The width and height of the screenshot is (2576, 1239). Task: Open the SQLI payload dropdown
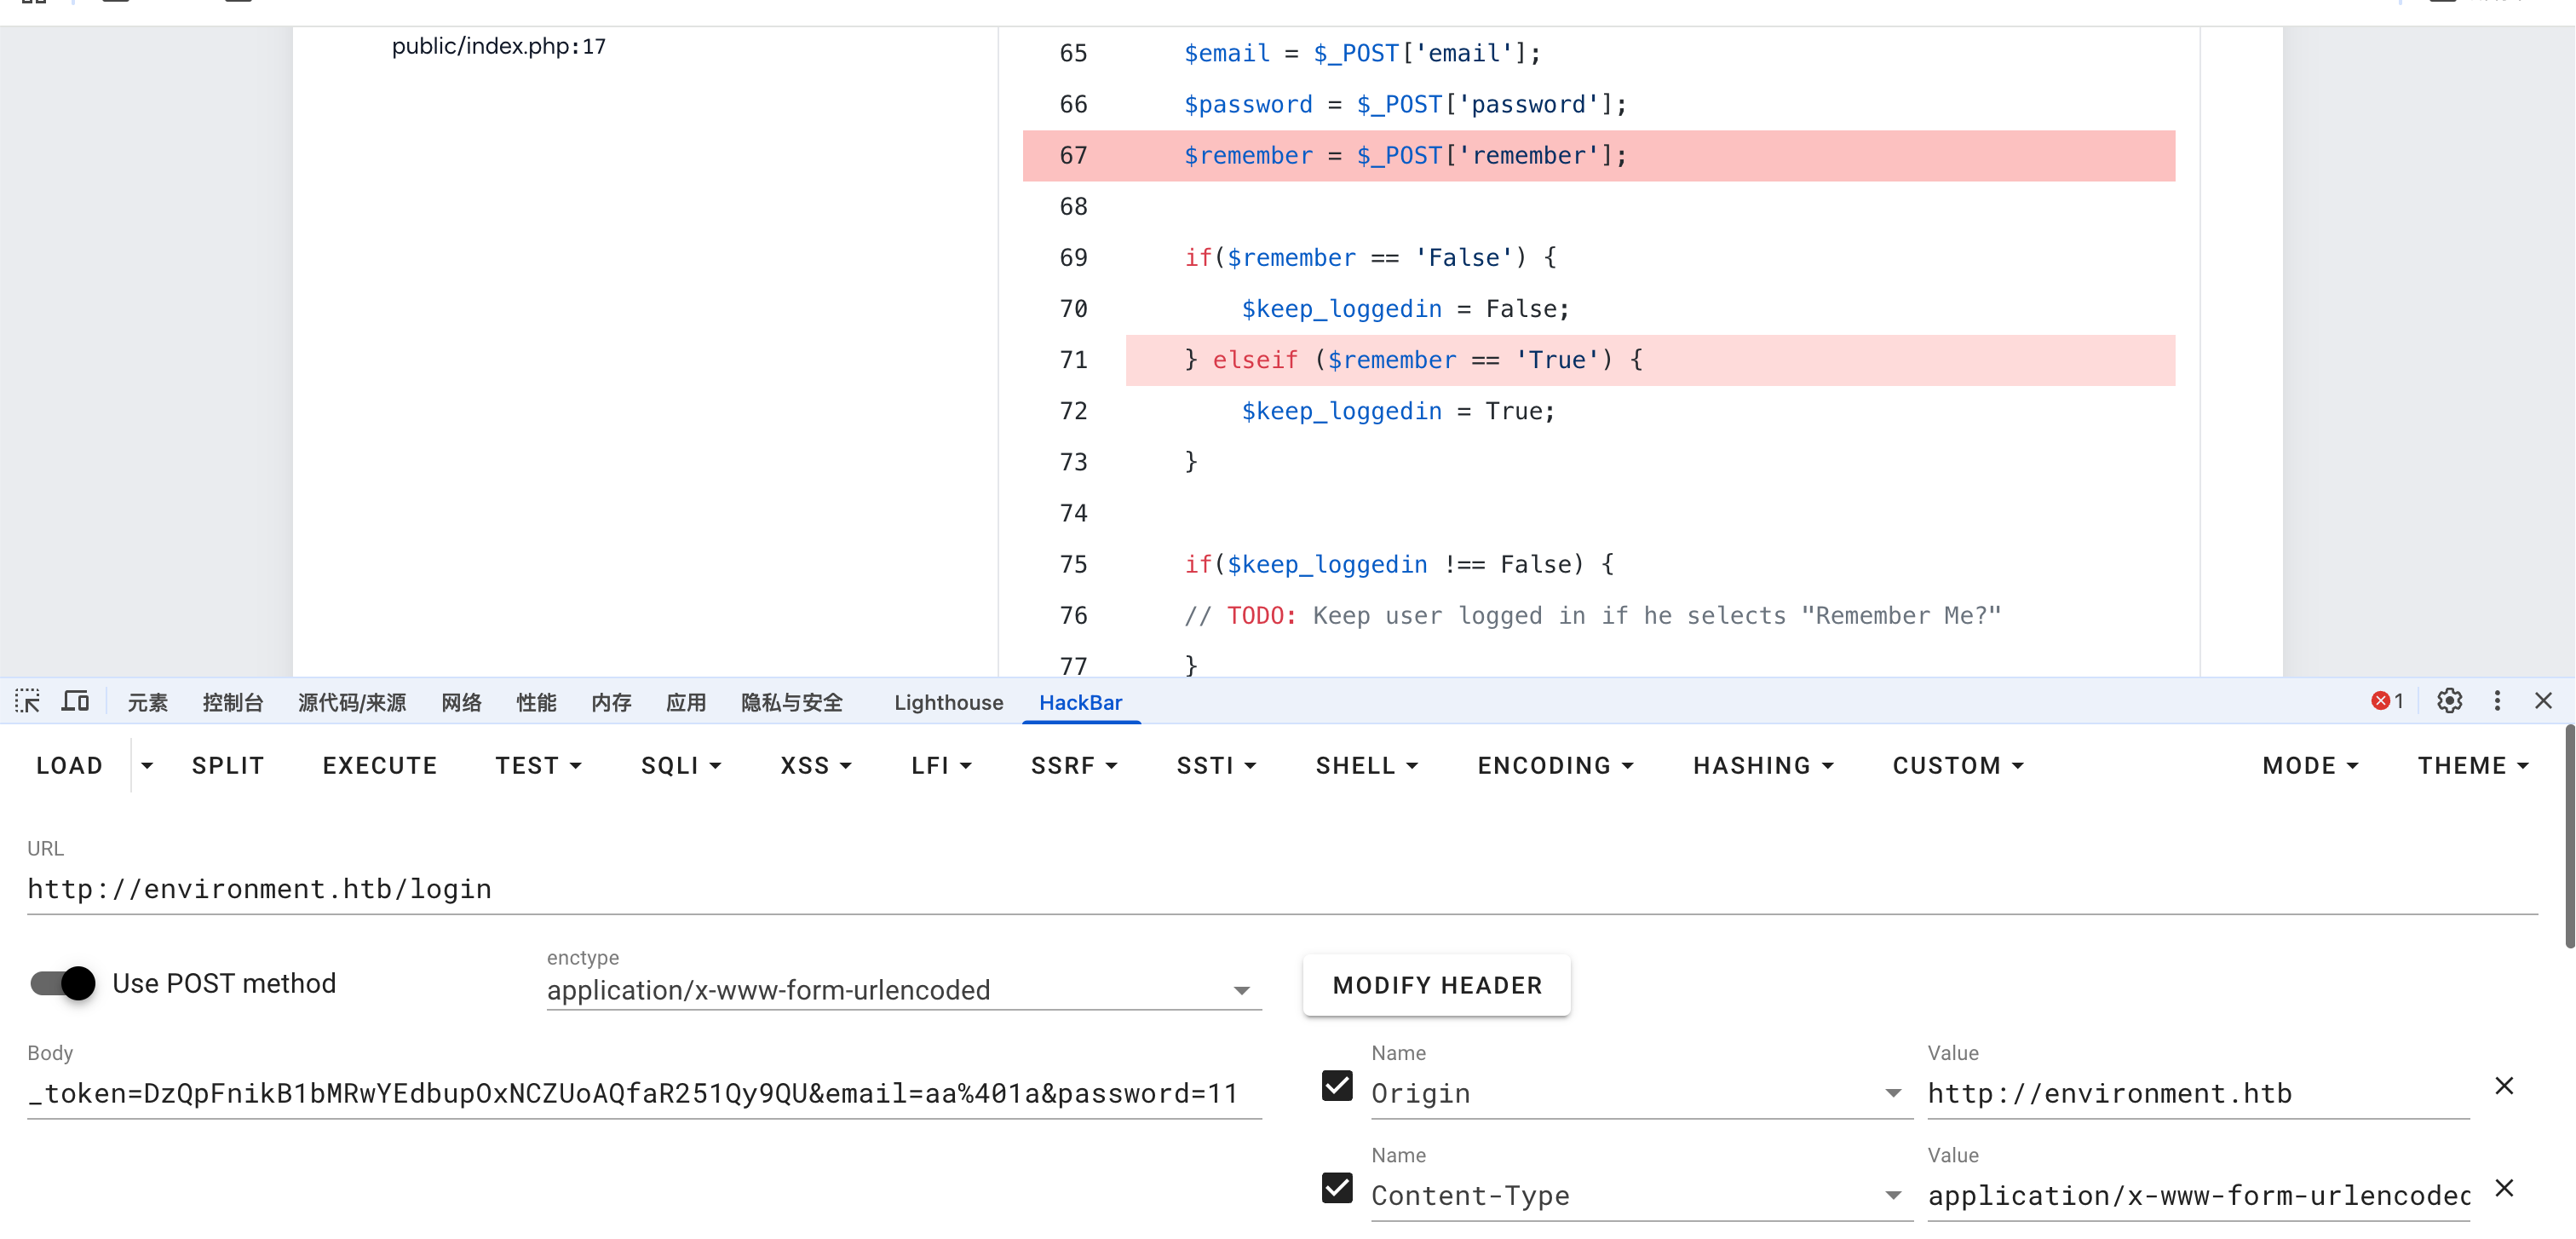(x=681, y=765)
